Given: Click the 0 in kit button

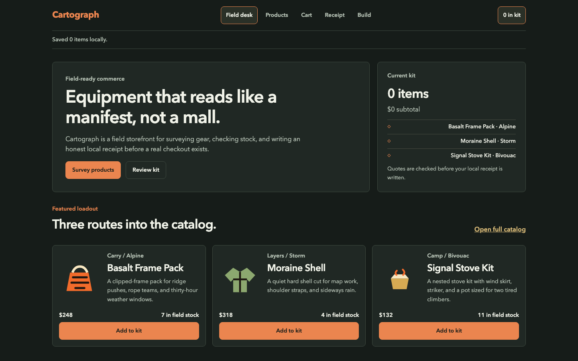Looking at the screenshot, I should [x=512, y=15].
